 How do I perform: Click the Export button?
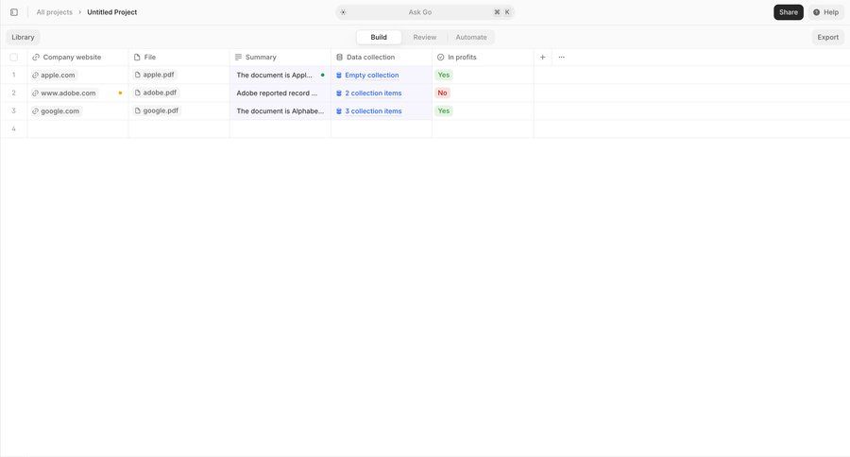coord(827,37)
